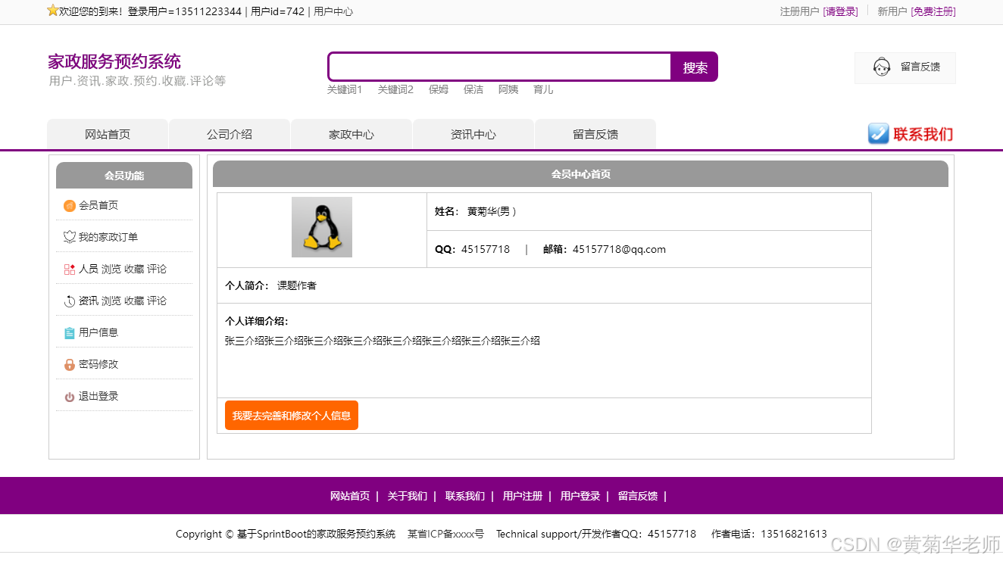1003x561 pixels.
Task: Open the [请登录] login link
Action: (x=841, y=11)
